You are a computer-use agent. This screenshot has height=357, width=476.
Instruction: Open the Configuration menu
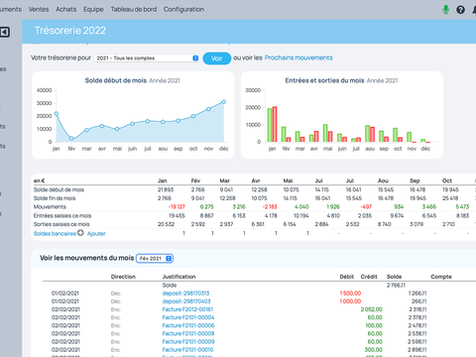[183, 9]
